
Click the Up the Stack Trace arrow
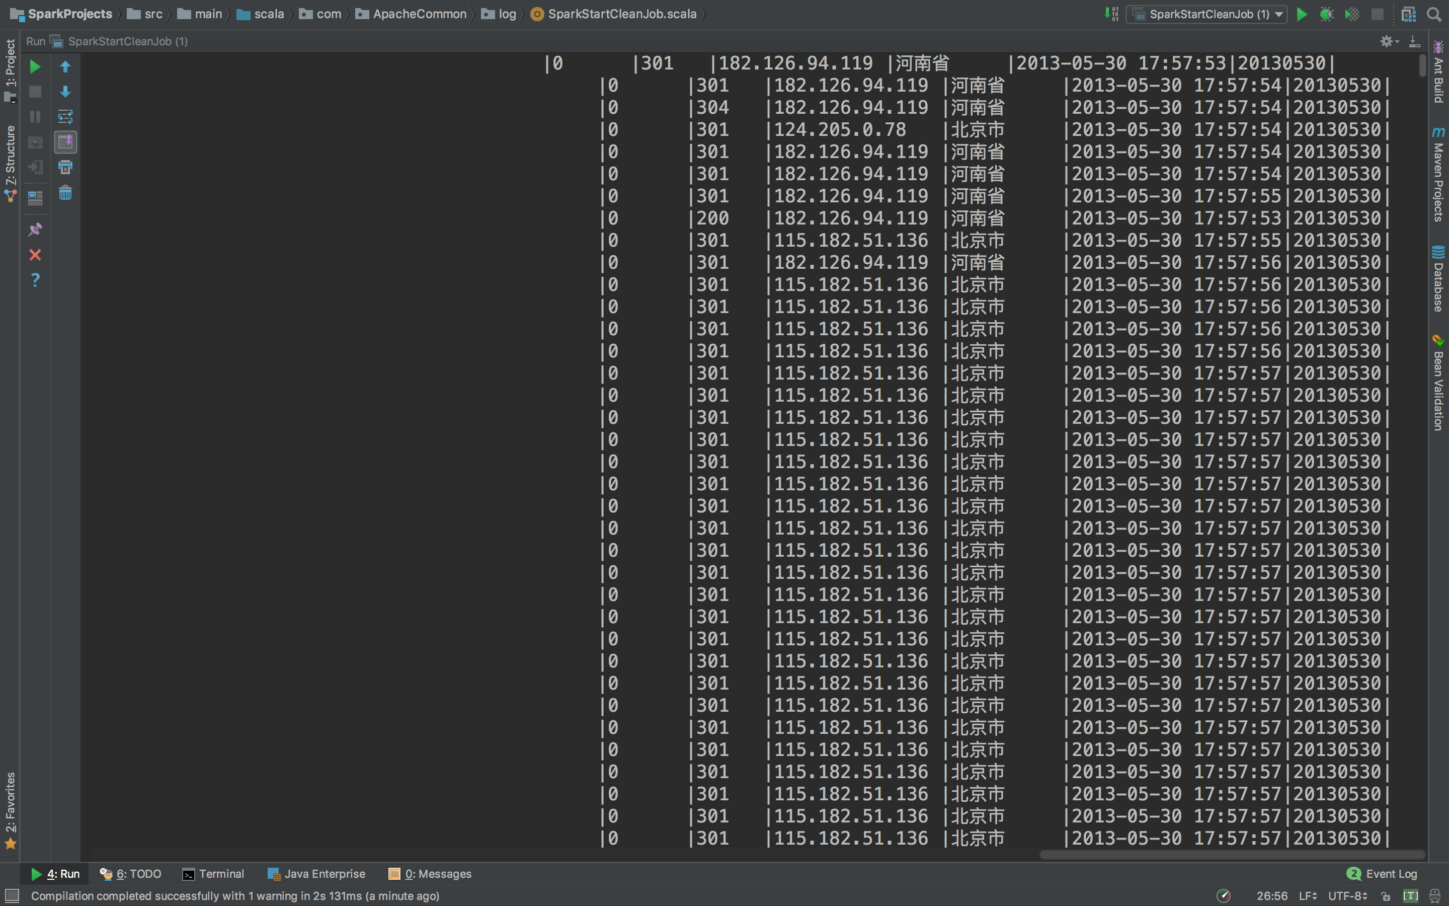pyautogui.click(x=65, y=66)
